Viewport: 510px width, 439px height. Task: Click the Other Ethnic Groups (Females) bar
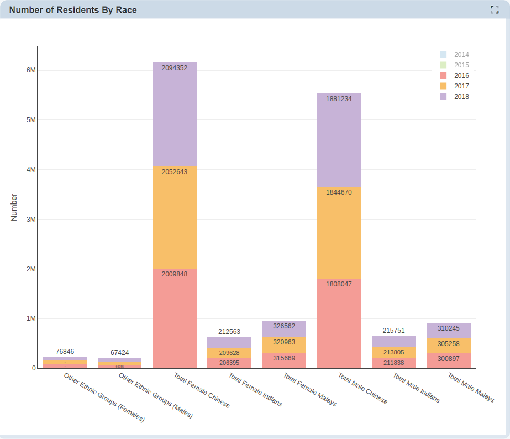(65, 363)
